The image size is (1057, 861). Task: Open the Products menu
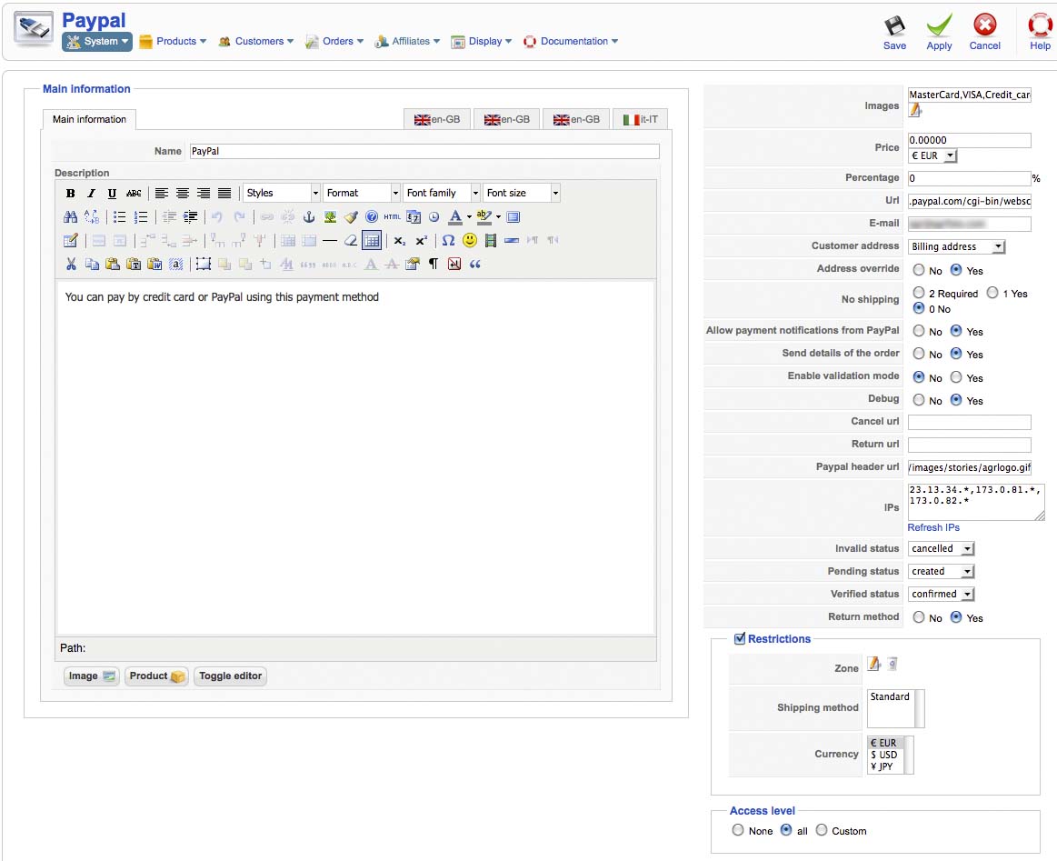[173, 42]
